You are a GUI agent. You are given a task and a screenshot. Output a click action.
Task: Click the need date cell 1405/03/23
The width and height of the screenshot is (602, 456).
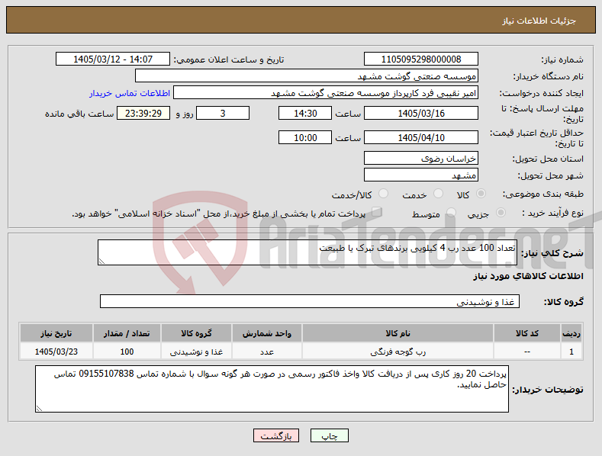(x=56, y=352)
